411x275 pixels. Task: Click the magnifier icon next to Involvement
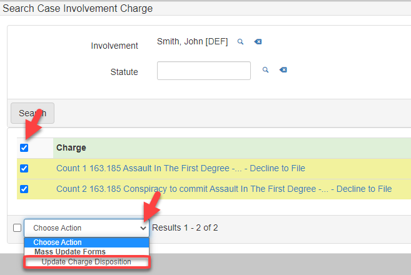click(x=240, y=42)
